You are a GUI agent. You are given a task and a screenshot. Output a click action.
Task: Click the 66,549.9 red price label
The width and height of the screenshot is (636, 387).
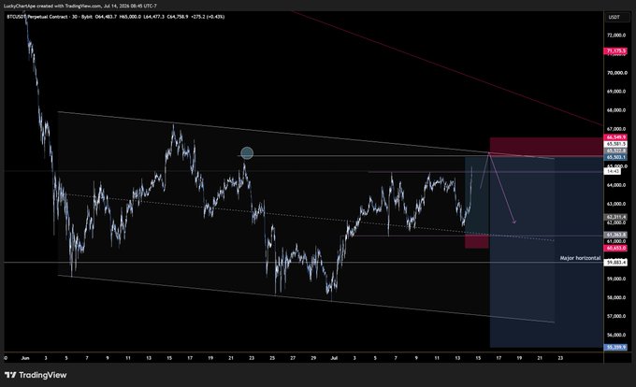click(615, 137)
